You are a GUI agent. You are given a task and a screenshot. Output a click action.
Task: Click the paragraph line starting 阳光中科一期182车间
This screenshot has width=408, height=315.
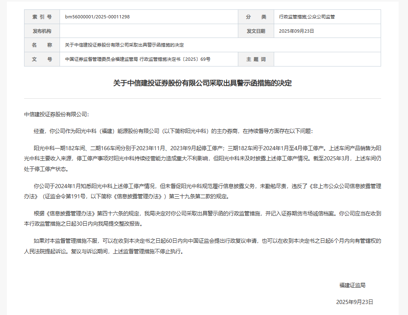(x=207, y=149)
